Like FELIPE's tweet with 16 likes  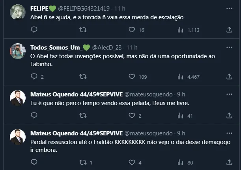pos(132,30)
